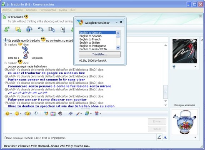Open the Acciones menu

point(31,10)
